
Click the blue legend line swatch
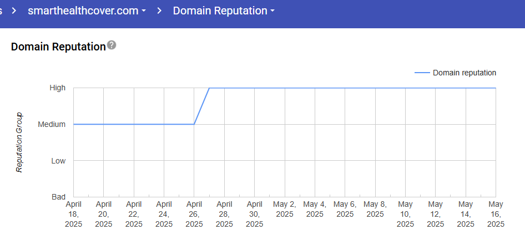click(x=422, y=73)
